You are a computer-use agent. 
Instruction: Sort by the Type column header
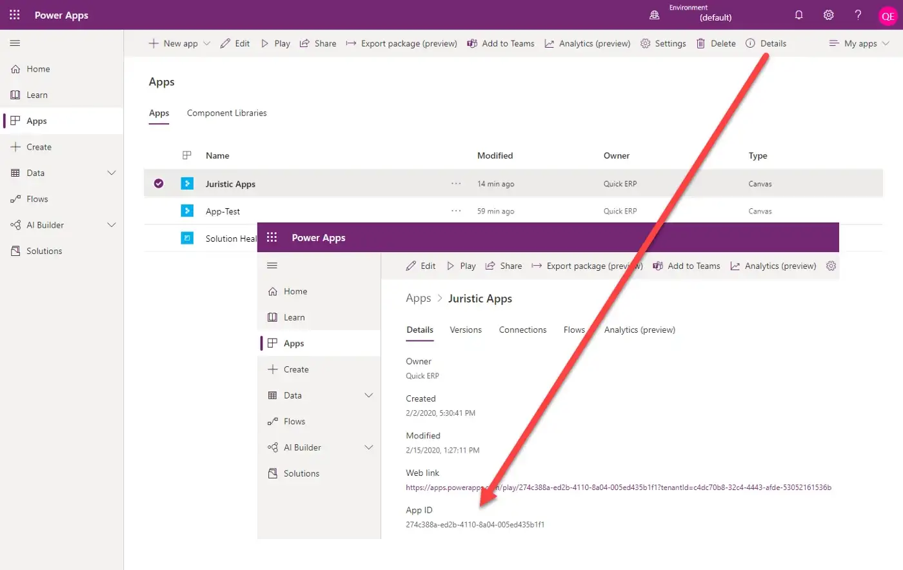[x=758, y=155]
